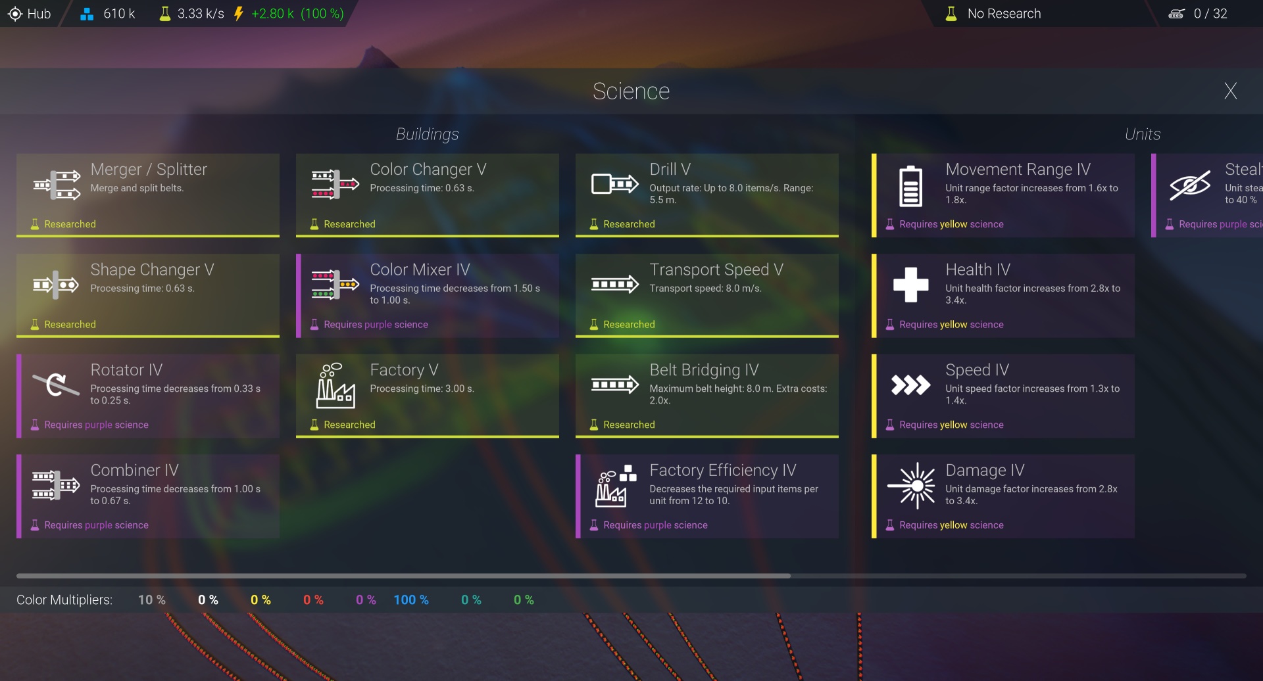The width and height of the screenshot is (1263, 681).
Task: Click the No Research status indicator
Action: (x=993, y=14)
